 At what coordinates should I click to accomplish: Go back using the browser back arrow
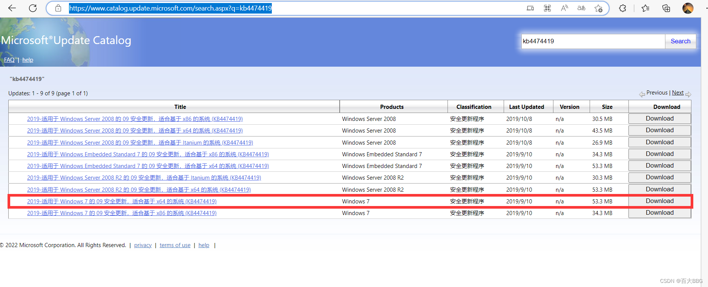[x=12, y=8]
